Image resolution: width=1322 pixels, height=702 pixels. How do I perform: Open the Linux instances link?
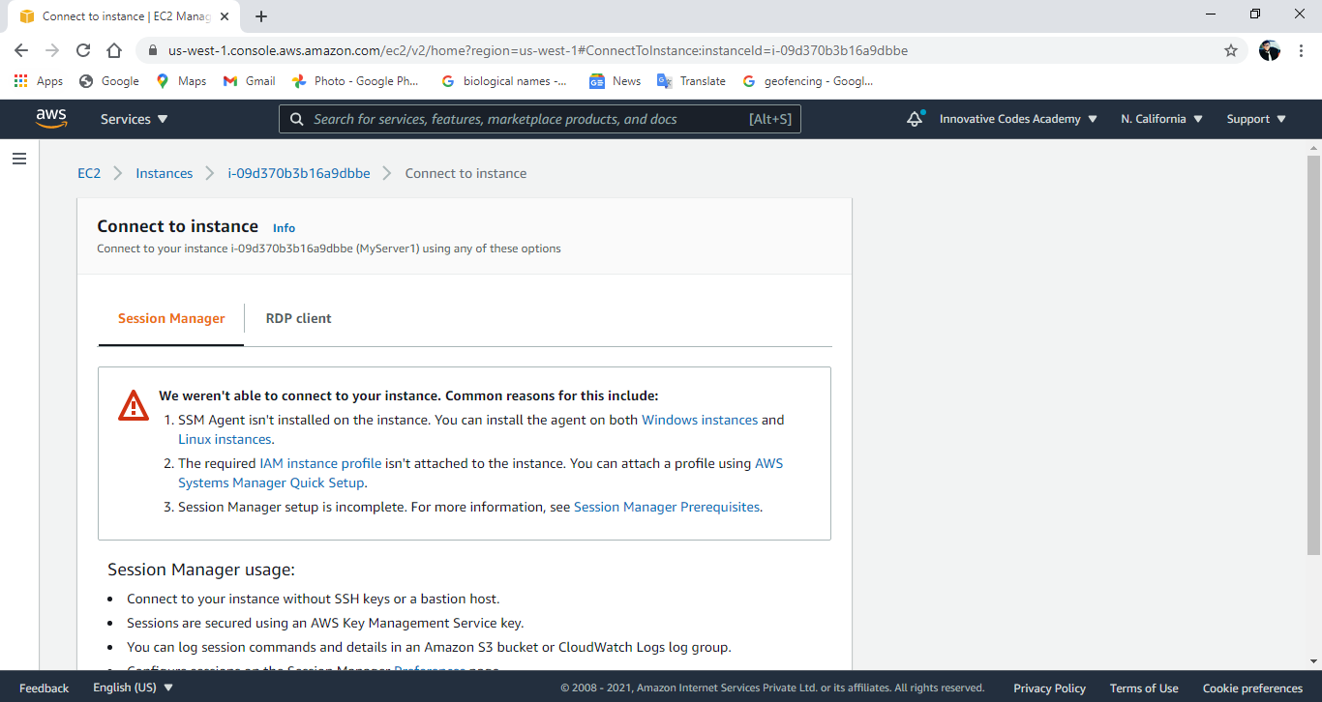[x=225, y=438]
